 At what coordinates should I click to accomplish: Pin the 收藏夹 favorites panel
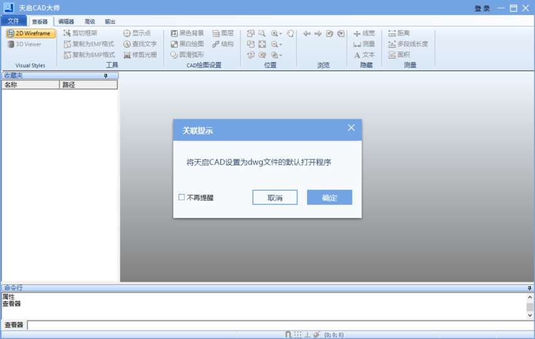tap(105, 76)
